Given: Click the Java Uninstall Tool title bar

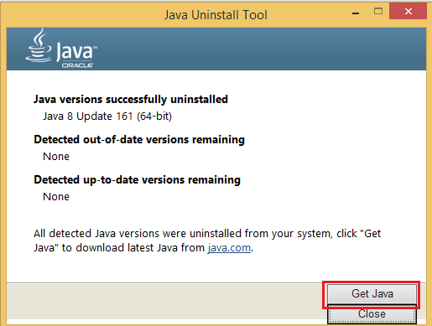Looking at the screenshot, I should (x=216, y=15).
